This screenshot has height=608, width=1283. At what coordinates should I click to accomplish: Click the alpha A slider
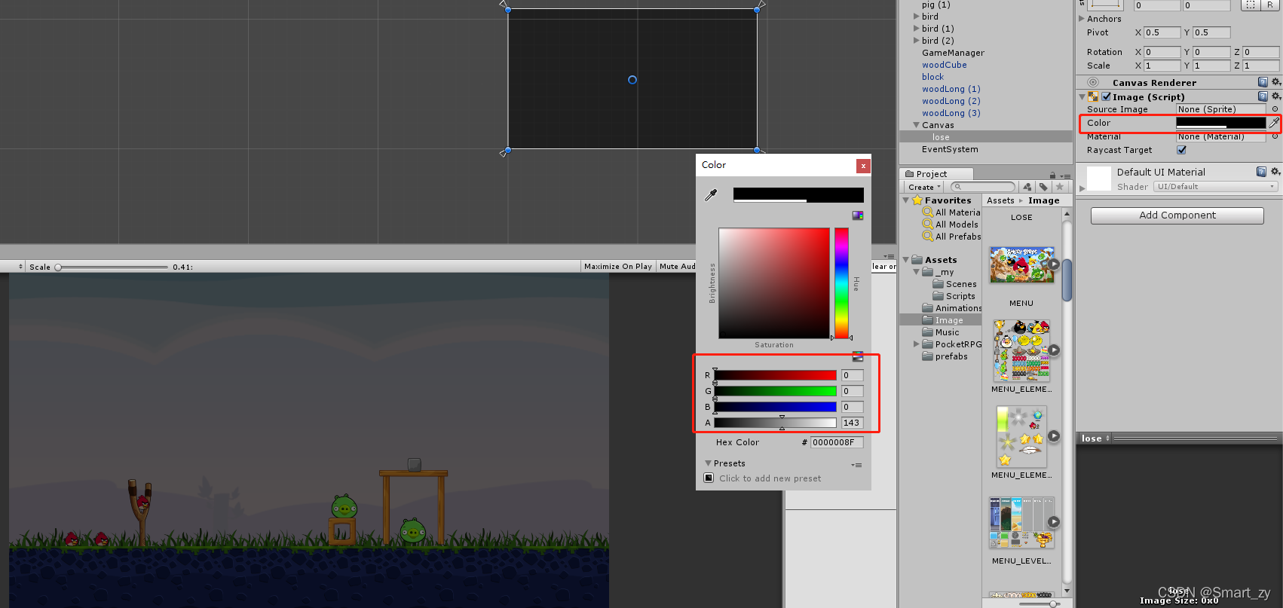point(775,423)
